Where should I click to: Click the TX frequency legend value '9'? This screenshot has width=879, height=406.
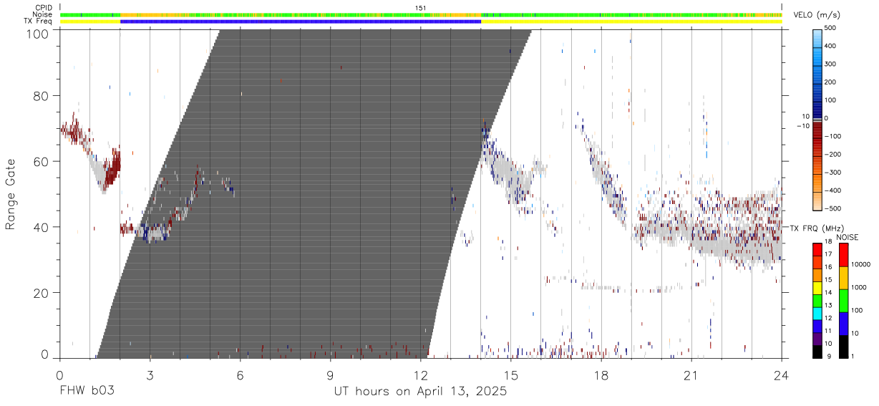click(828, 356)
